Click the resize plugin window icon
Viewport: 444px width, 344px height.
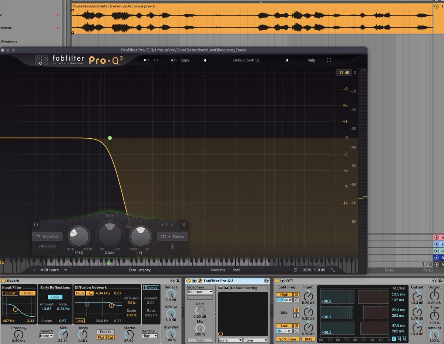(333, 270)
